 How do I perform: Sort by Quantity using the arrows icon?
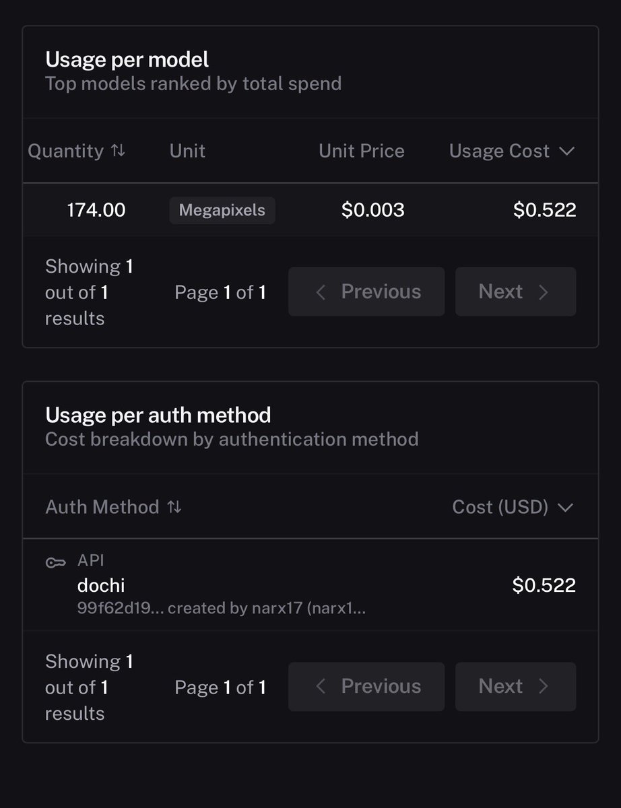click(x=118, y=151)
